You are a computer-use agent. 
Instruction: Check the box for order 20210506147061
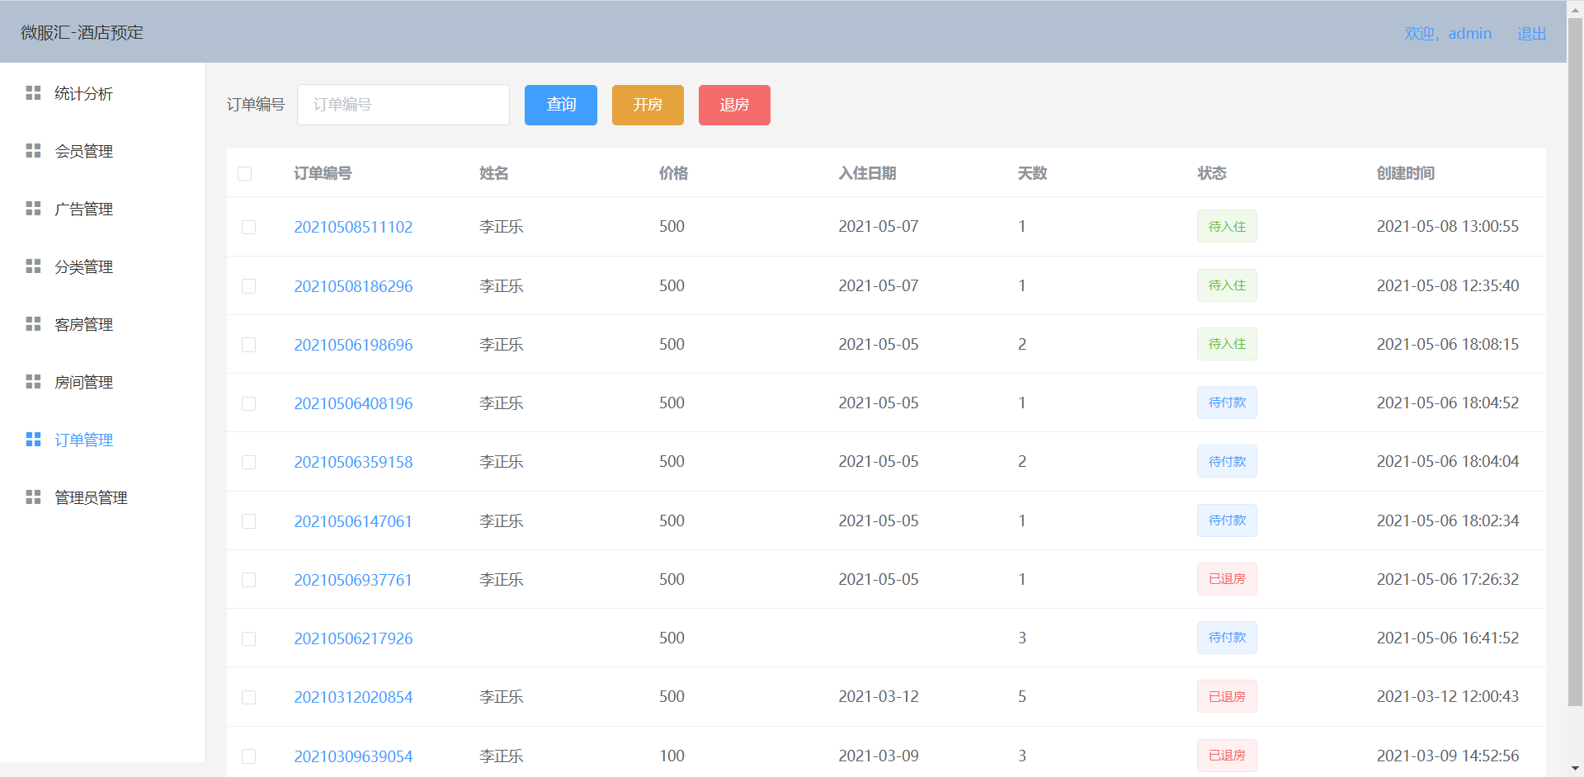[x=248, y=521]
